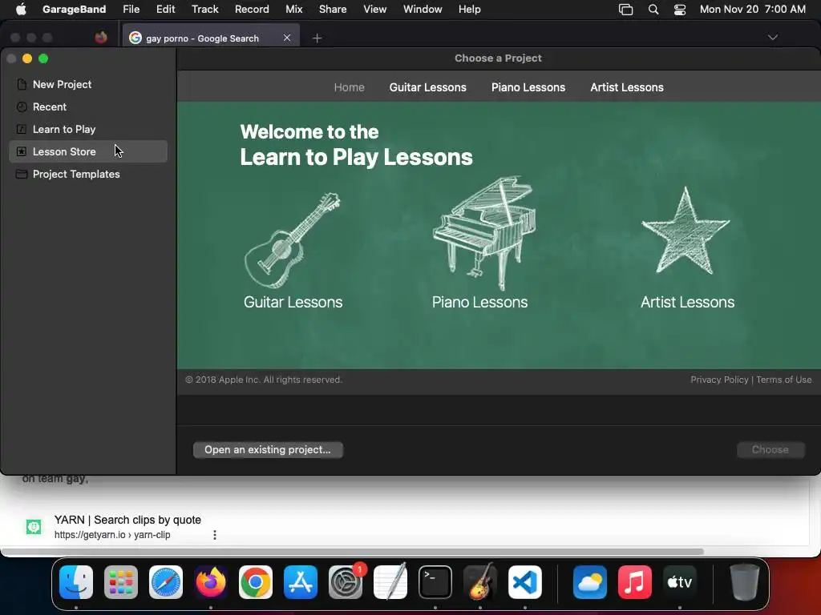The image size is (821, 615).
Task: Click the GarageBand guitar Dock icon
Action: pyautogui.click(x=480, y=582)
